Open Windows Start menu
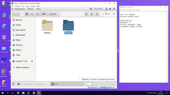The image size is (170, 95). pyautogui.click(x=2, y=93)
